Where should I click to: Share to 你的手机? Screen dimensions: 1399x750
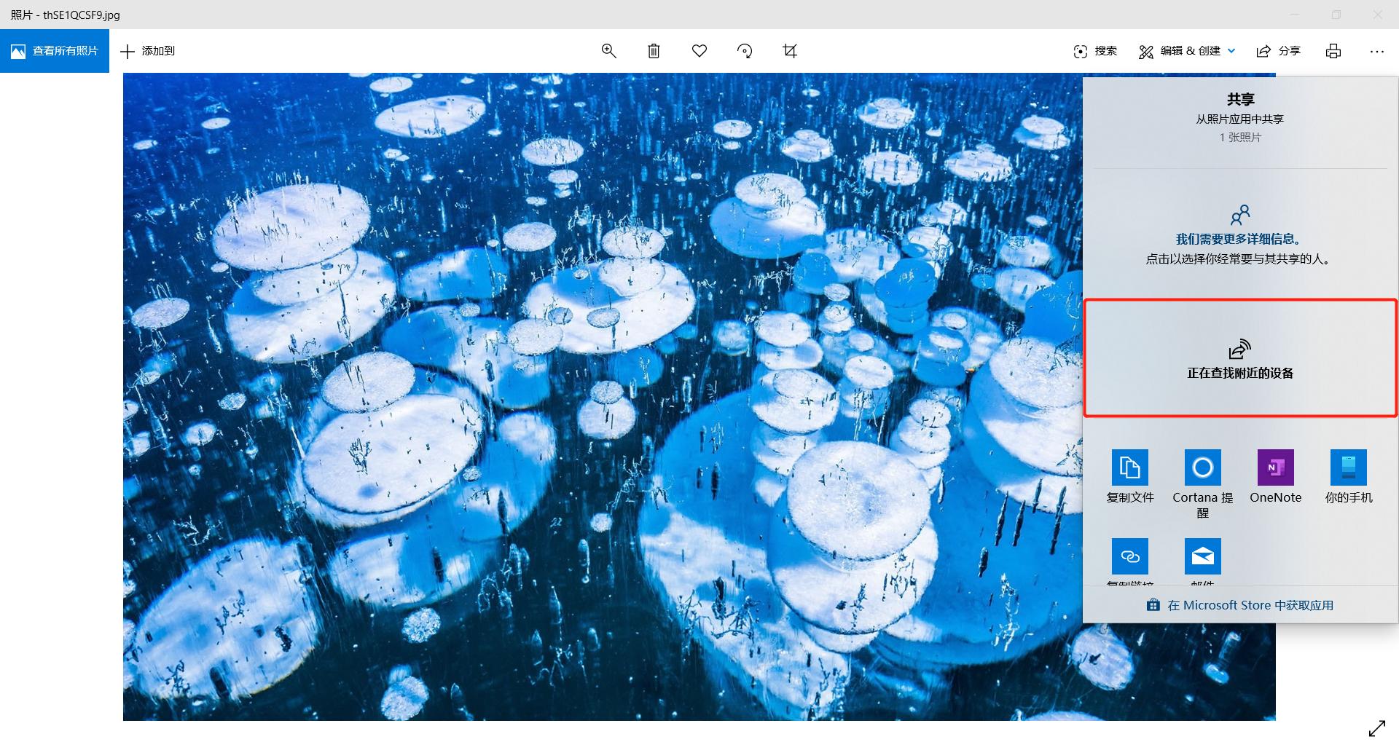[x=1348, y=477]
